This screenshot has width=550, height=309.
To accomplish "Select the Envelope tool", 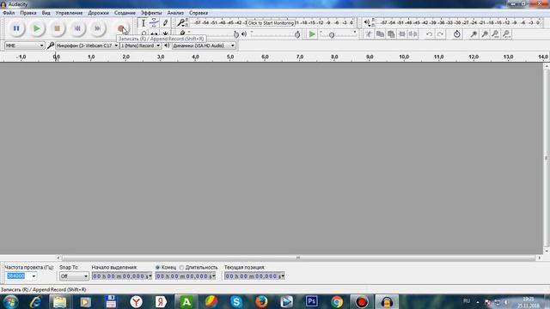I will pyautogui.click(x=154, y=23).
